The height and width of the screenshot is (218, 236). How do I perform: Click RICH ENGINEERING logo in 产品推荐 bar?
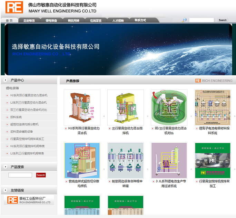[214, 80]
